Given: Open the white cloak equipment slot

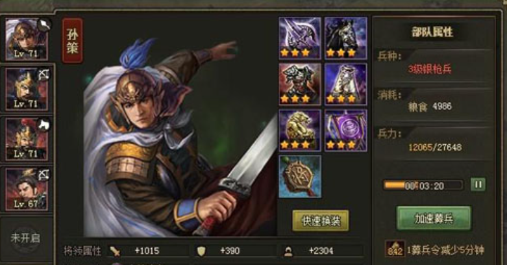Looking at the screenshot, I should [x=345, y=84].
